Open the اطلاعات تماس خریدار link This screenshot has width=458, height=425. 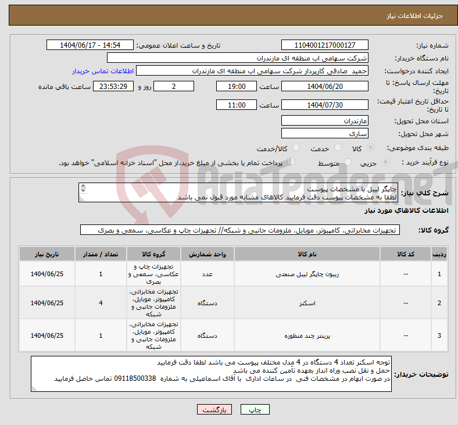103,71
